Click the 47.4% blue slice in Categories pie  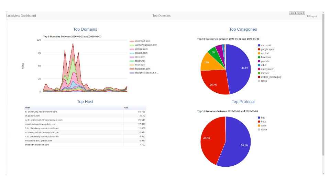tap(241, 69)
